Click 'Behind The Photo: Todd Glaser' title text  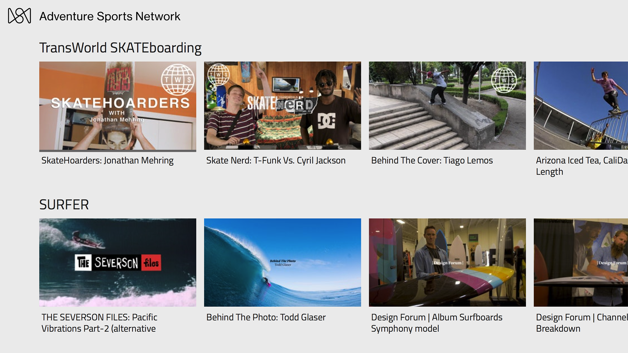(266, 317)
